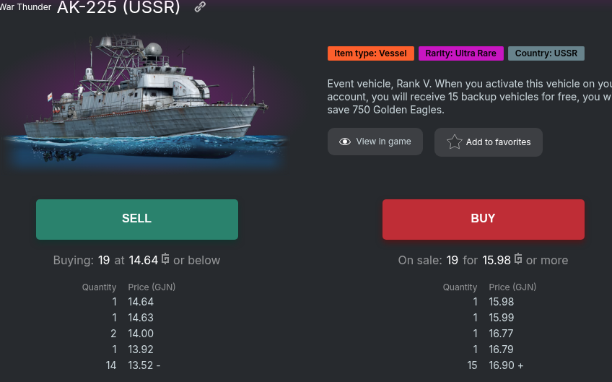Add the AK-225 to favorites

488,142
